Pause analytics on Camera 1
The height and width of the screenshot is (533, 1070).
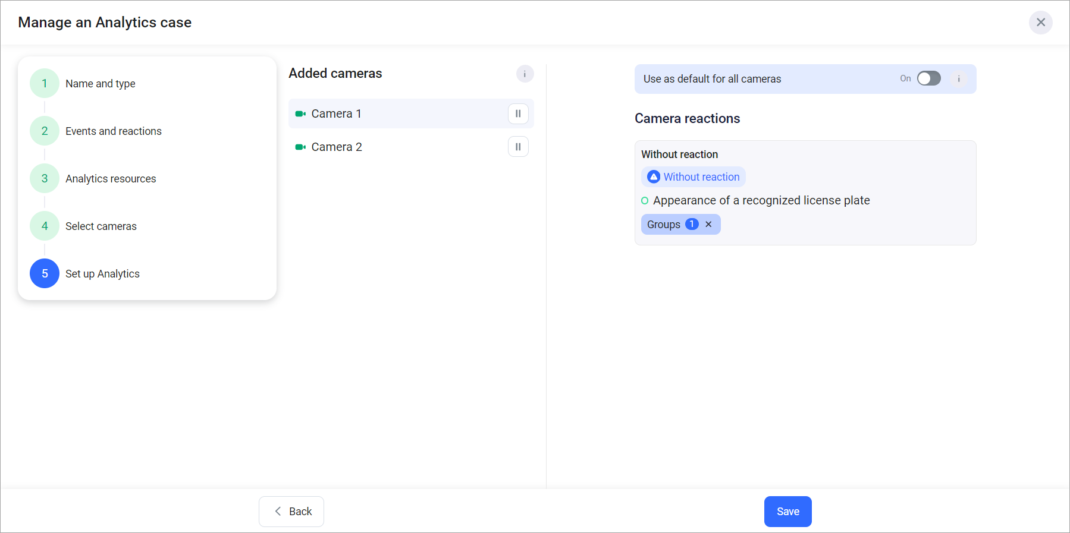518,113
